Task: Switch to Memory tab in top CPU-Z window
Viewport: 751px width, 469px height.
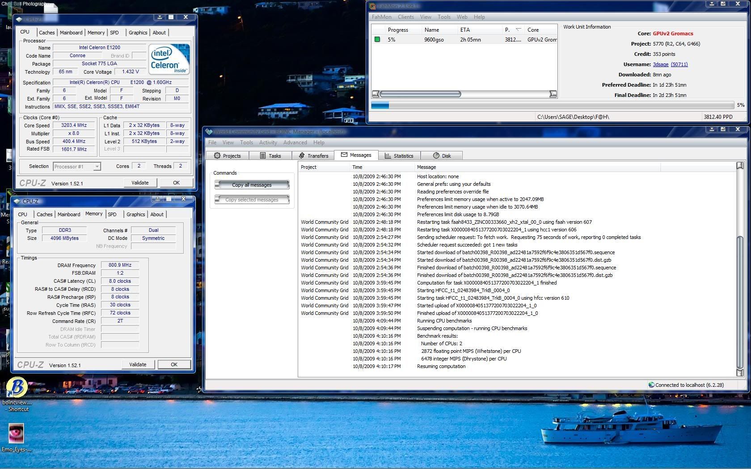Action: click(96, 33)
